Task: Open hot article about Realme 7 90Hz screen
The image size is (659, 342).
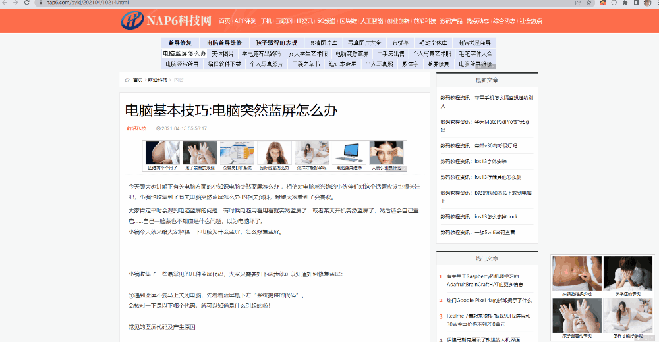Action: [x=488, y=320]
